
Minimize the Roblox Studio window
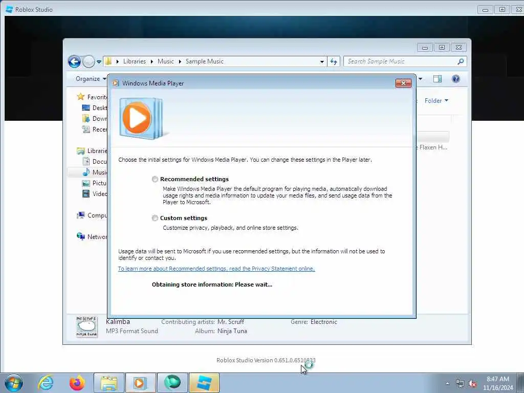click(x=485, y=10)
